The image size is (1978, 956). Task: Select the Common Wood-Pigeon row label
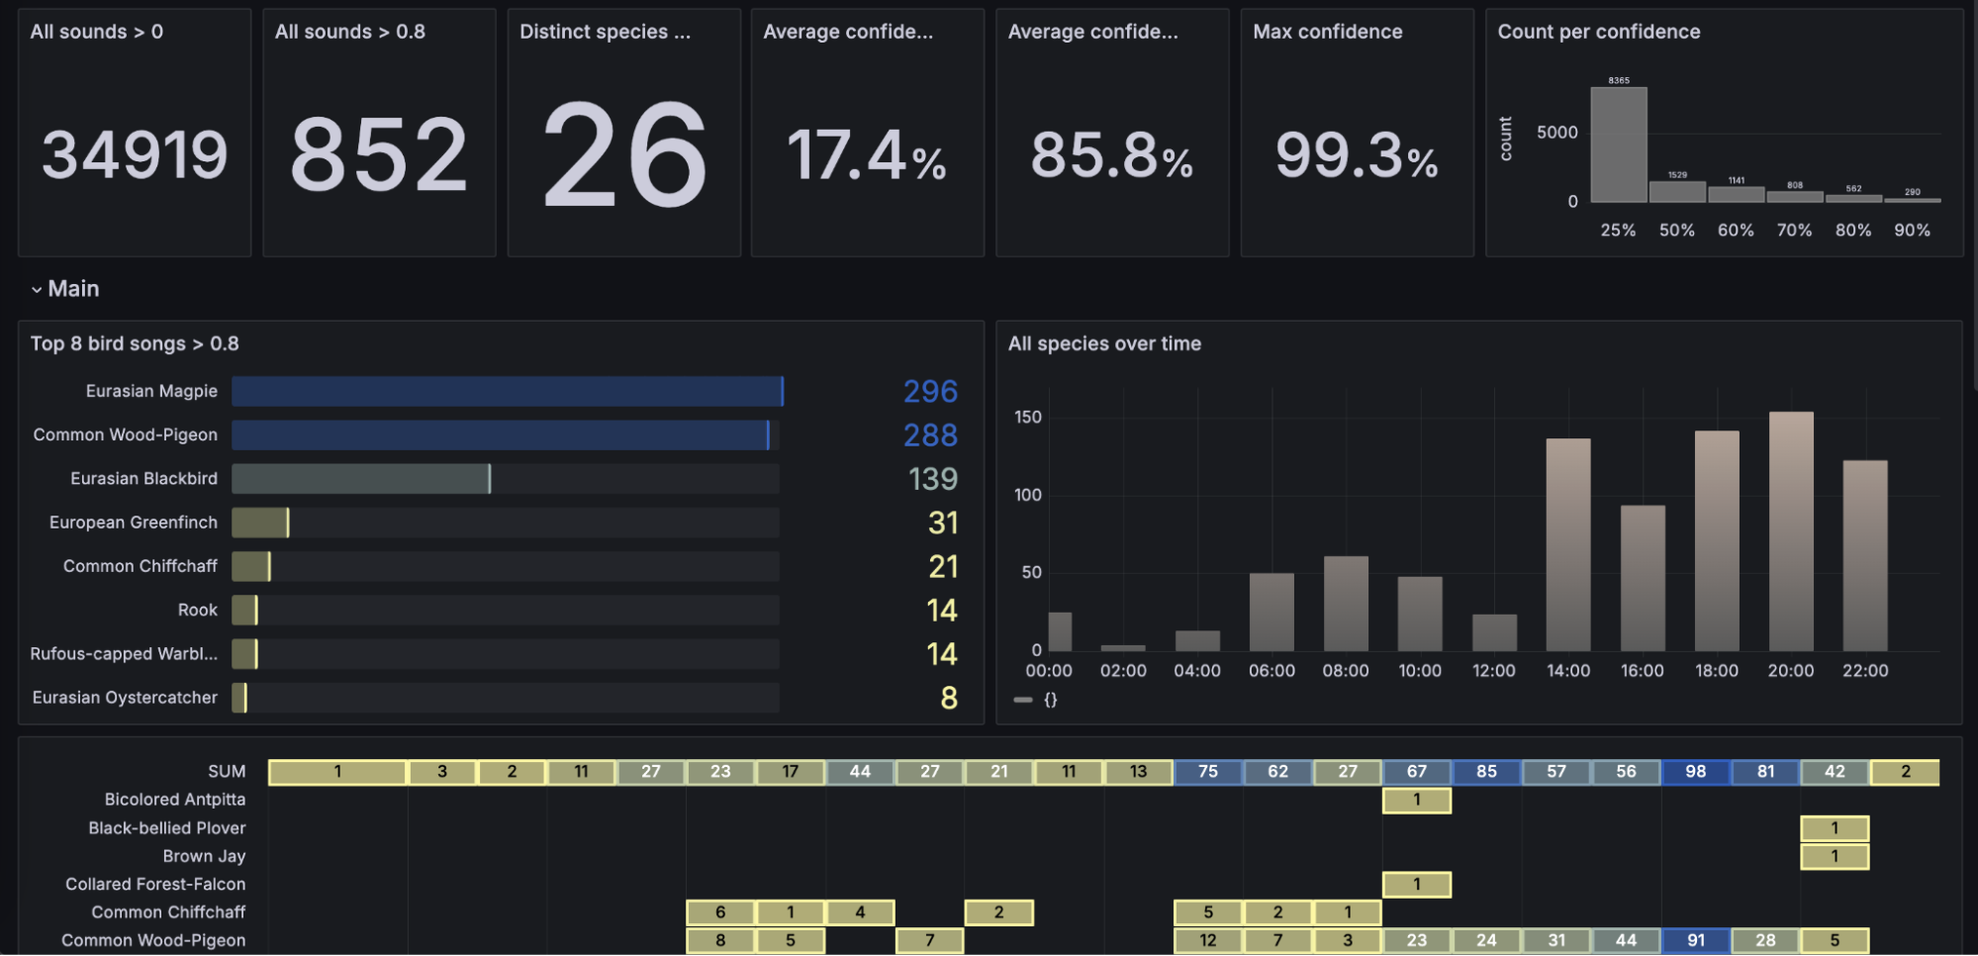[125, 434]
